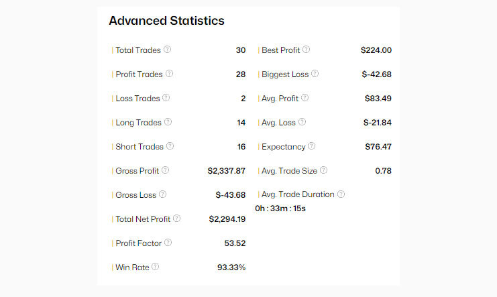Click help icon beside Avg. Loss
This screenshot has width=497, height=297.
coord(302,122)
